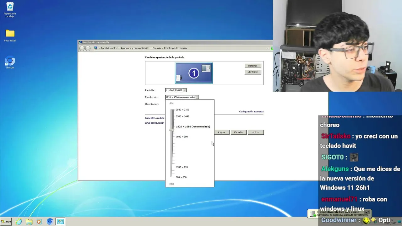The height and width of the screenshot is (226, 402).
Task: Click the ¿Qué configuración help link
Action: 155,123
